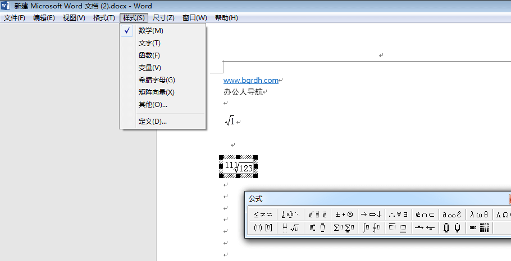Open fraction and radical templates palette
Image resolution: width=511 pixels, height=261 pixels.
[290, 228]
